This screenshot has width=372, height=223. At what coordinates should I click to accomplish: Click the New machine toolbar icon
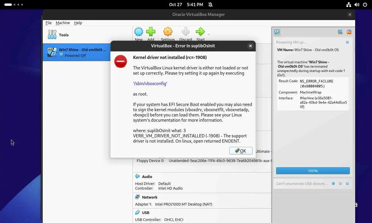pyautogui.click(x=139, y=32)
